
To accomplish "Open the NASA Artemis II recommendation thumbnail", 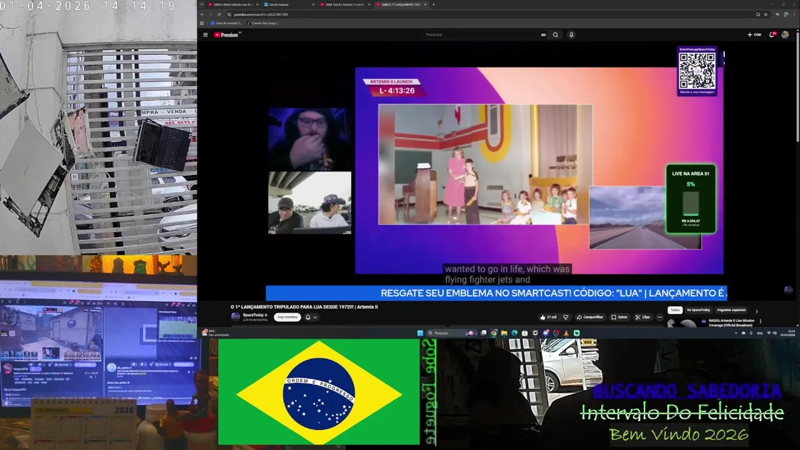I will (x=687, y=323).
